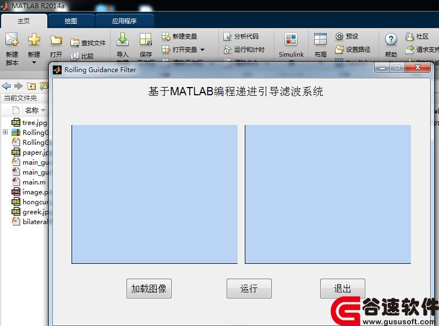Click Run and Time (运行和计时)
This screenshot has height=326, width=439.
[244, 50]
